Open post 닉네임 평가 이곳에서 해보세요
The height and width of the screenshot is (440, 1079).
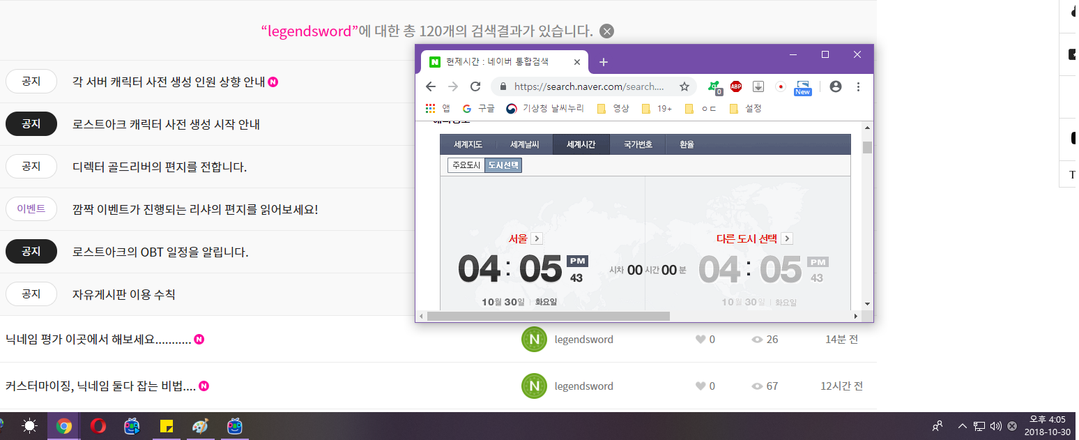click(x=97, y=340)
